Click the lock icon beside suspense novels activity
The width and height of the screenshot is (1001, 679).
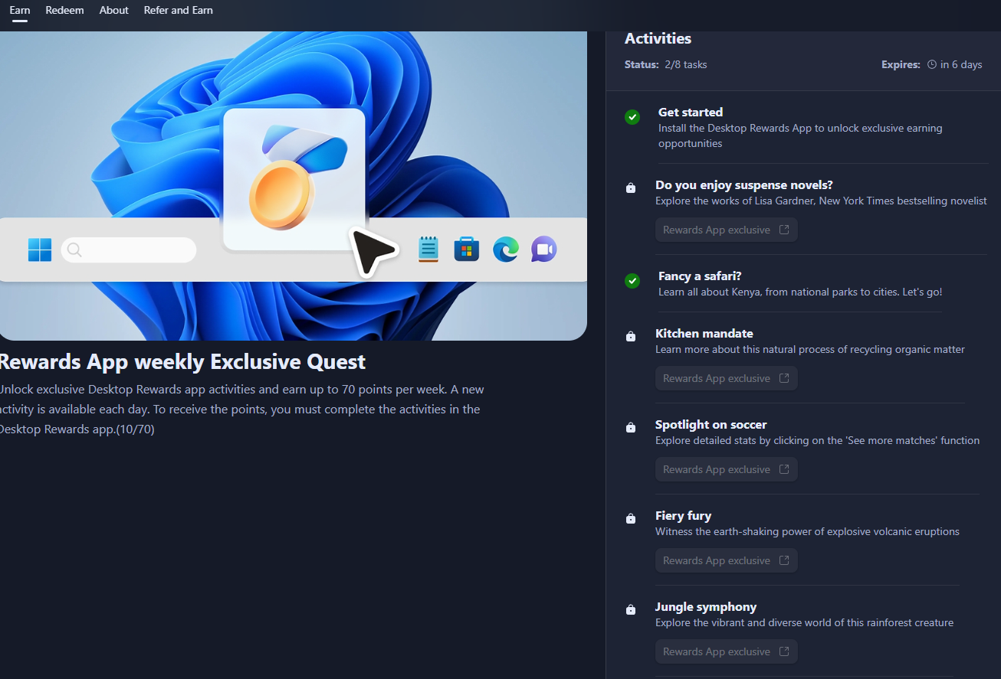click(x=631, y=188)
